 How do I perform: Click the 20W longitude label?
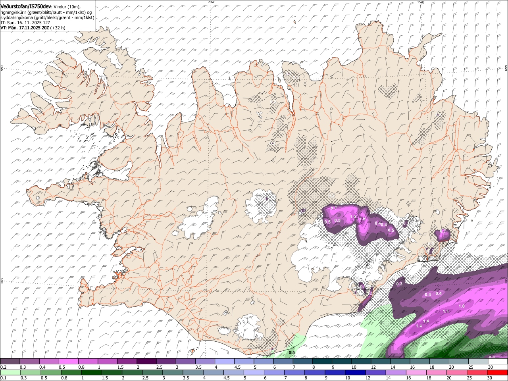coord(211,2)
